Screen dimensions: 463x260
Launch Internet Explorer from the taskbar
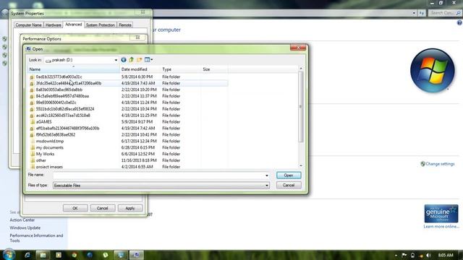click(27, 255)
